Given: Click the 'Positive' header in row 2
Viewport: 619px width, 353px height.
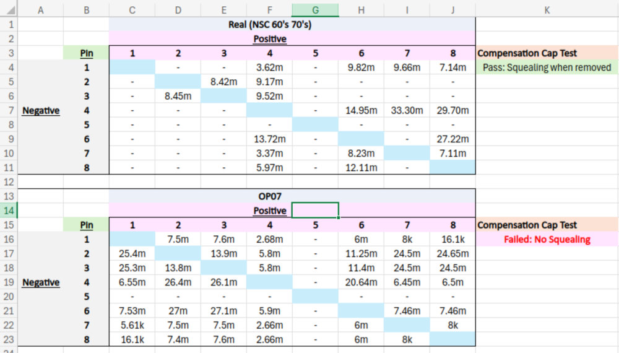Looking at the screenshot, I should (x=270, y=38).
